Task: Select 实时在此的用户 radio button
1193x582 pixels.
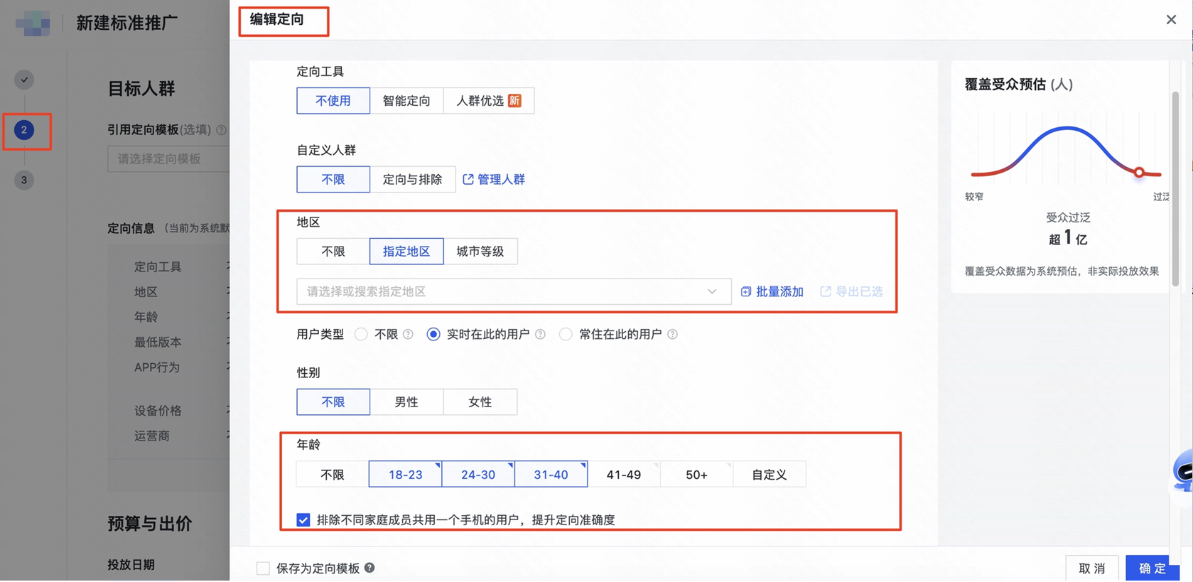Action: (x=433, y=335)
